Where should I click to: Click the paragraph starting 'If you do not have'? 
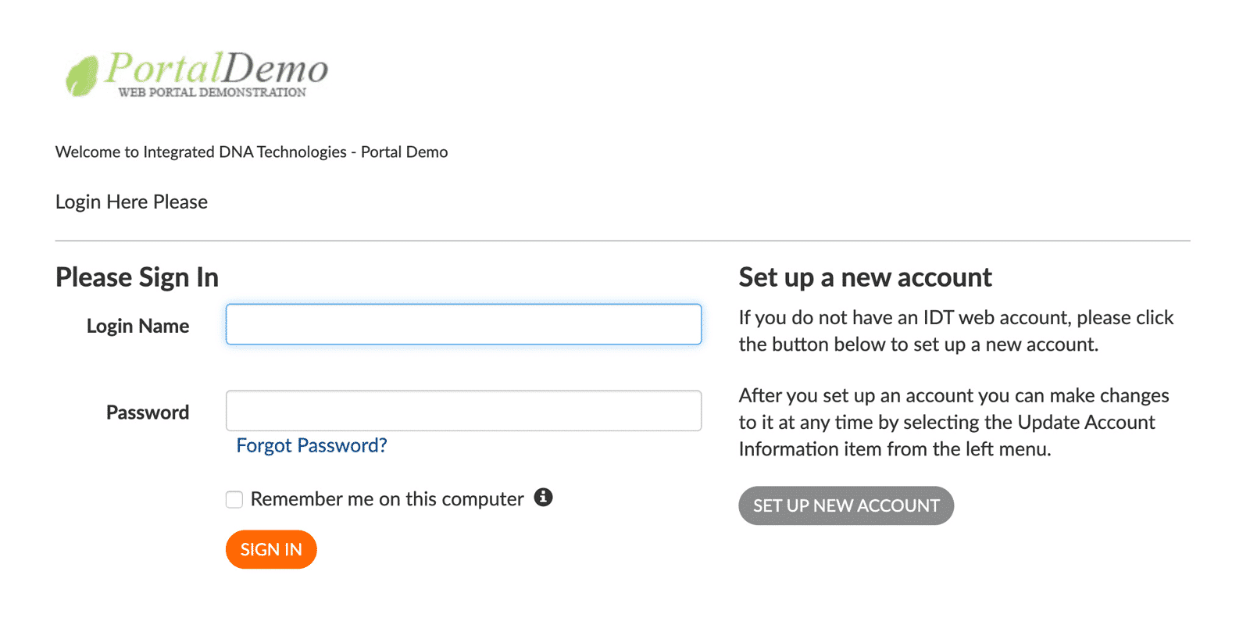[955, 330]
